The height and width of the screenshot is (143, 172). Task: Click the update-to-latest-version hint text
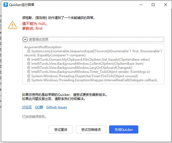pos(65,95)
